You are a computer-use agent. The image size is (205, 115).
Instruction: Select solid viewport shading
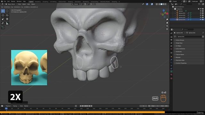click(x=161, y=4)
